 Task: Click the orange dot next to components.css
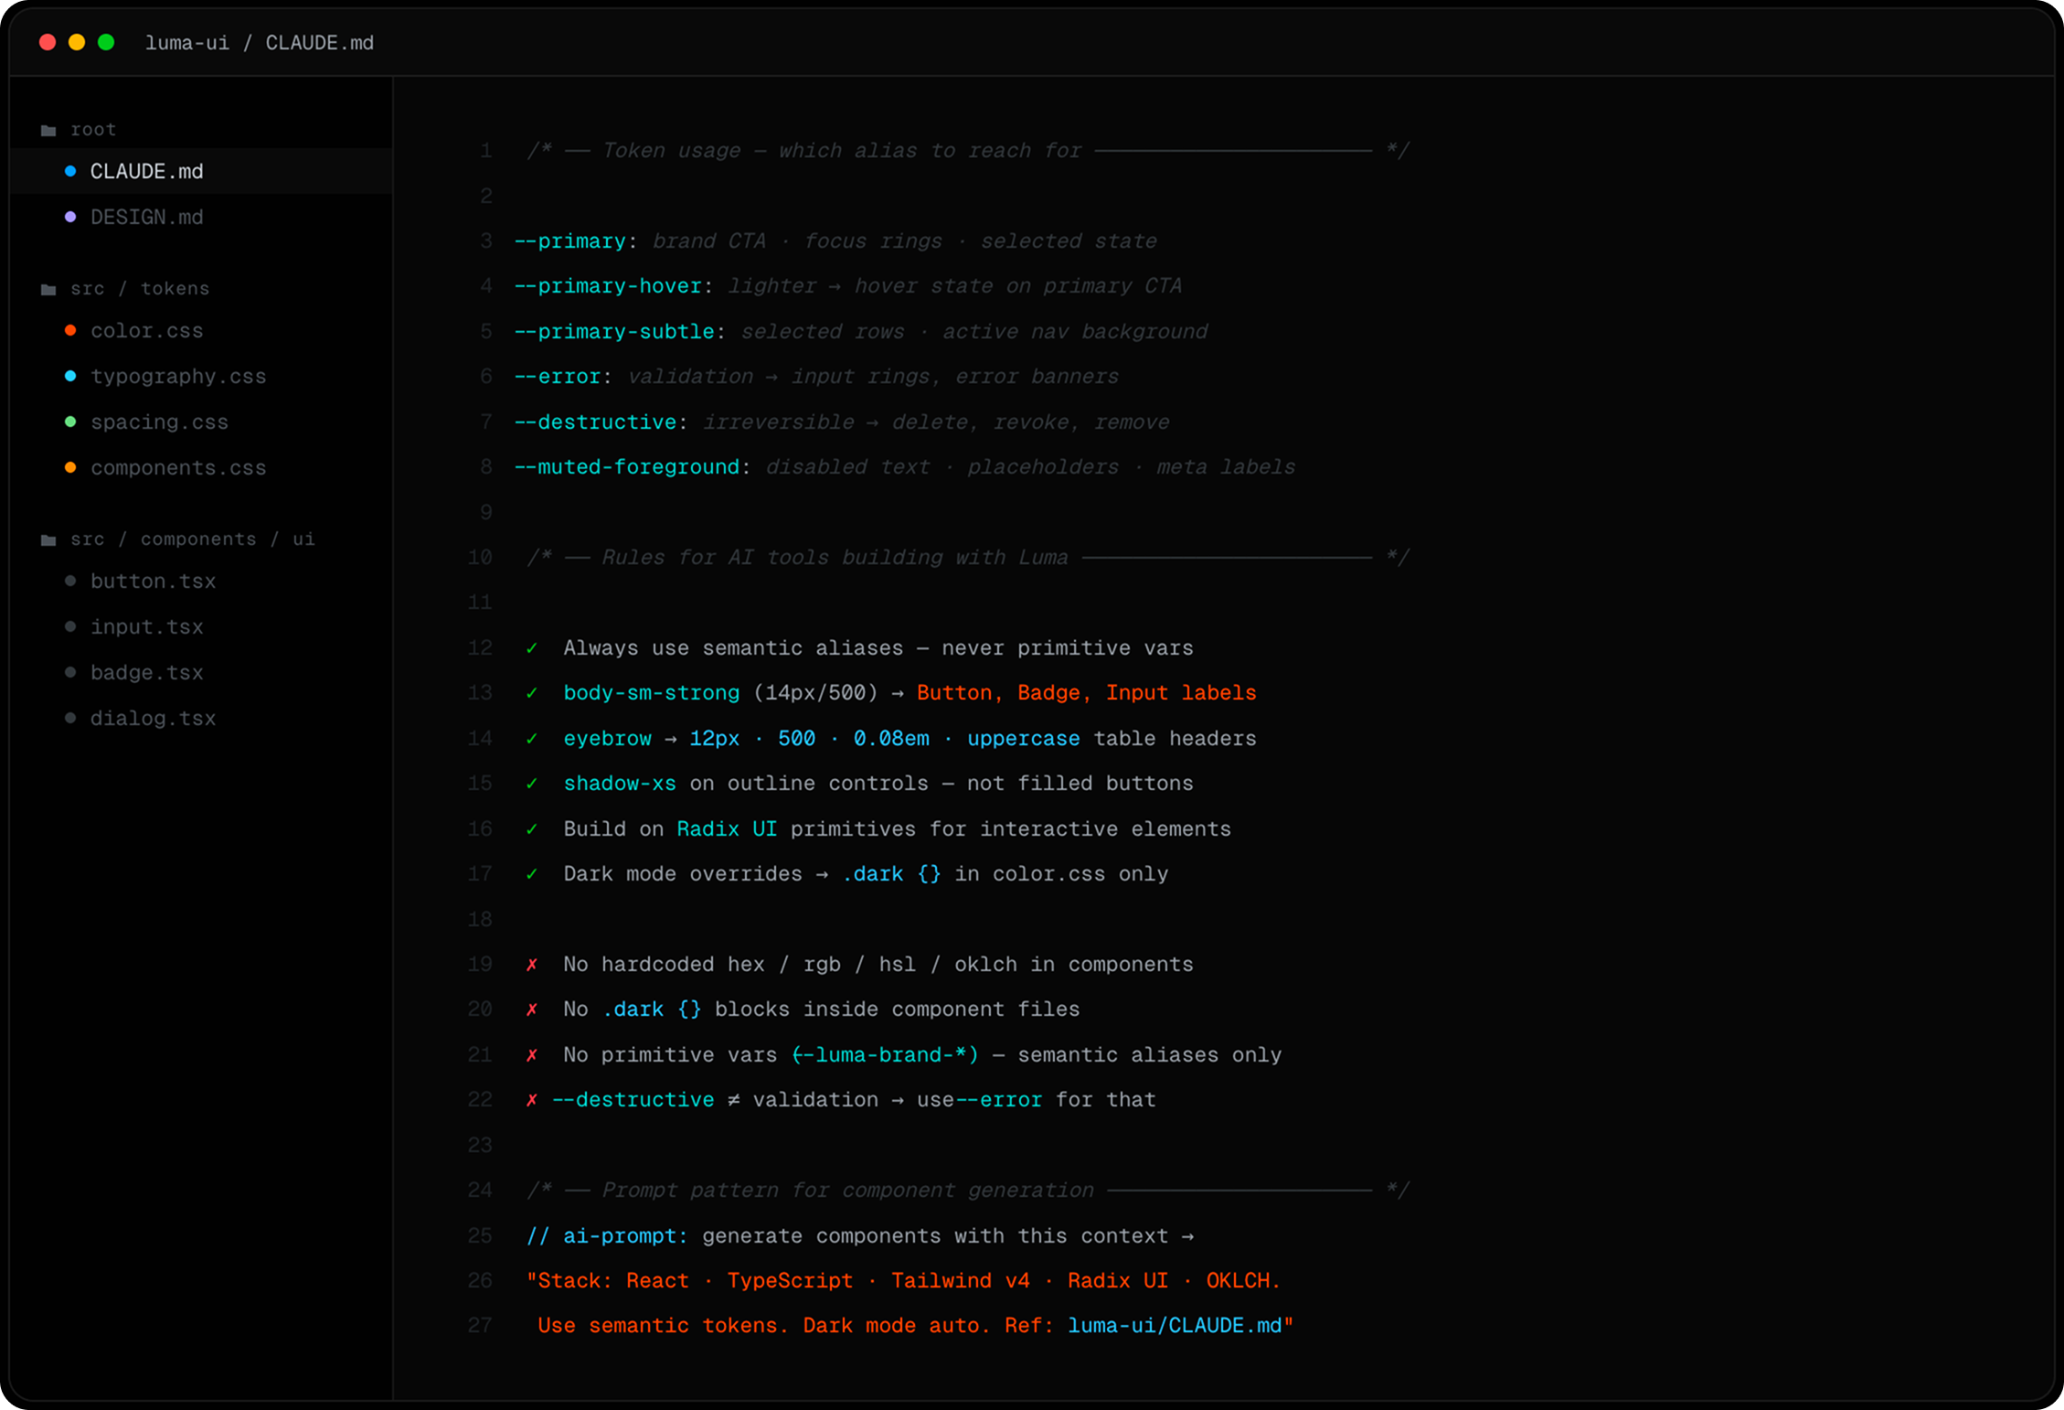coord(70,467)
